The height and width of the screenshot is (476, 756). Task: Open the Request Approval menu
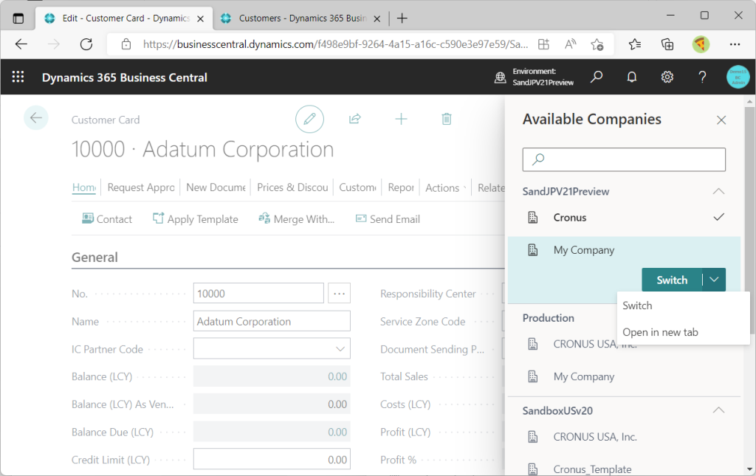[x=141, y=187]
